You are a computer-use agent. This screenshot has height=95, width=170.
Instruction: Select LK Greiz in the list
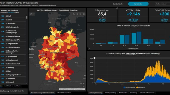[13, 20]
